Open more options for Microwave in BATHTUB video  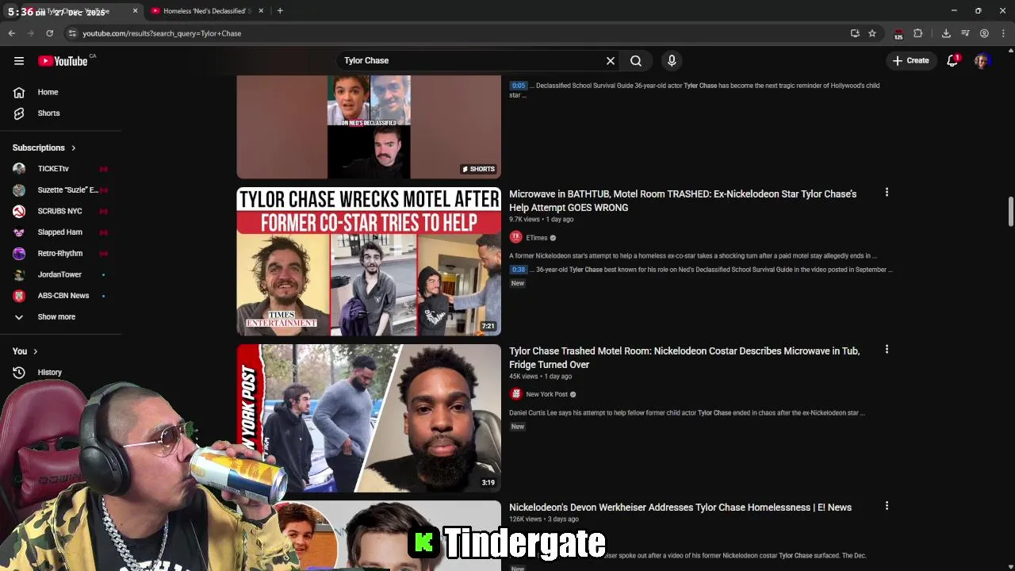pos(887,193)
